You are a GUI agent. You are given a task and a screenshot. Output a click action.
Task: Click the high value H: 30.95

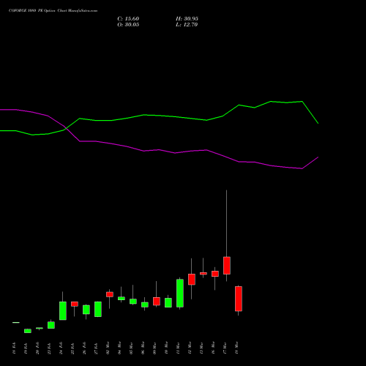click(x=187, y=19)
